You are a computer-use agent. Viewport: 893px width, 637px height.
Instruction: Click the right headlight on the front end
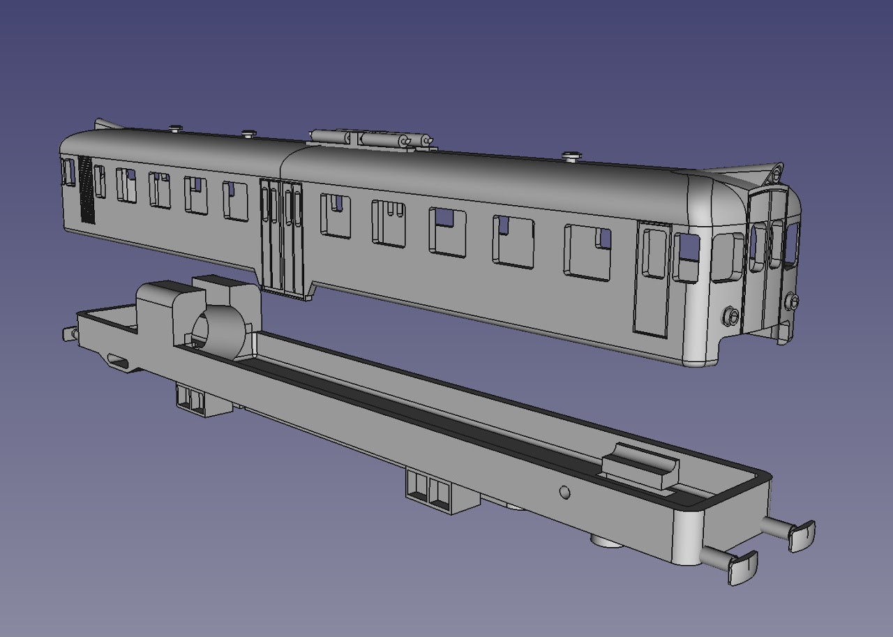(793, 301)
